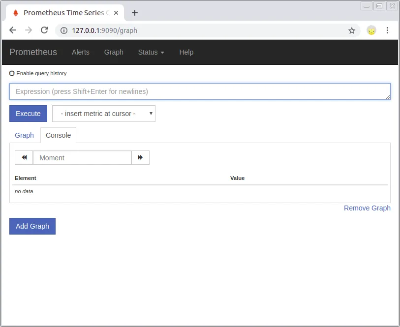
Task: Open the browser profile avatar
Action: [371, 30]
